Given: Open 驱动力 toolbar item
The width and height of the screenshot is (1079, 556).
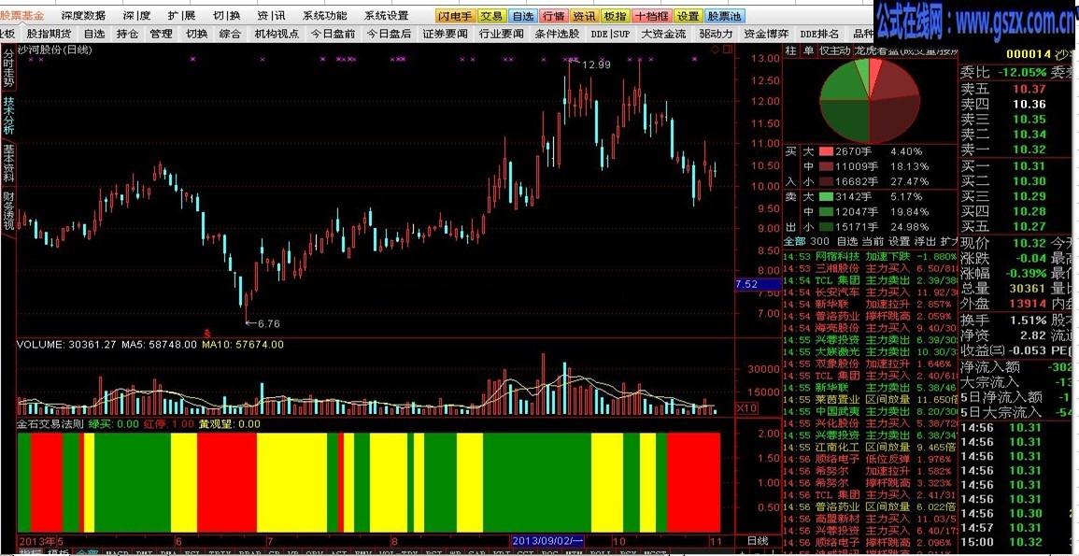Looking at the screenshot, I should 716,33.
